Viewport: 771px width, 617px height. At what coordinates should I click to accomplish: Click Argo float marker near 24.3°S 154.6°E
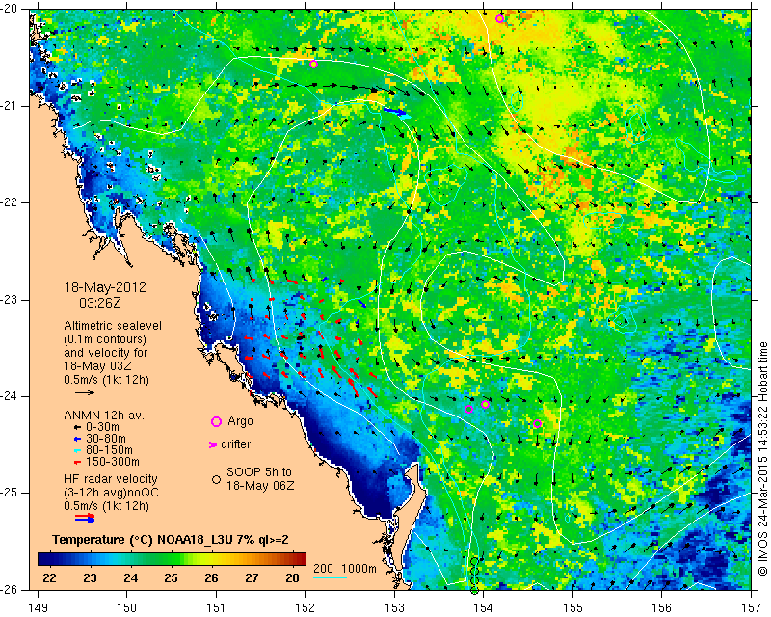pos(537,423)
